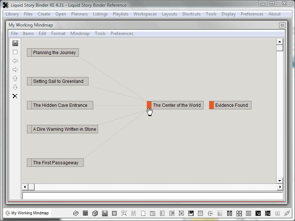Image resolution: width=295 pixels, height=221 pixels.
Task: Click the text input field below mindmap
Action: tap(152, 196)
